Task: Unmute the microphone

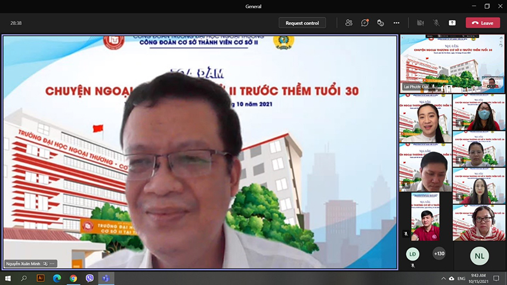Action: click(x=436, y=23)
